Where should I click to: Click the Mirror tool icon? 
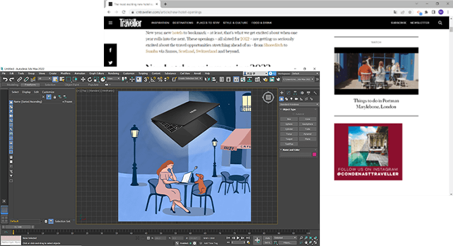[207, 79]
